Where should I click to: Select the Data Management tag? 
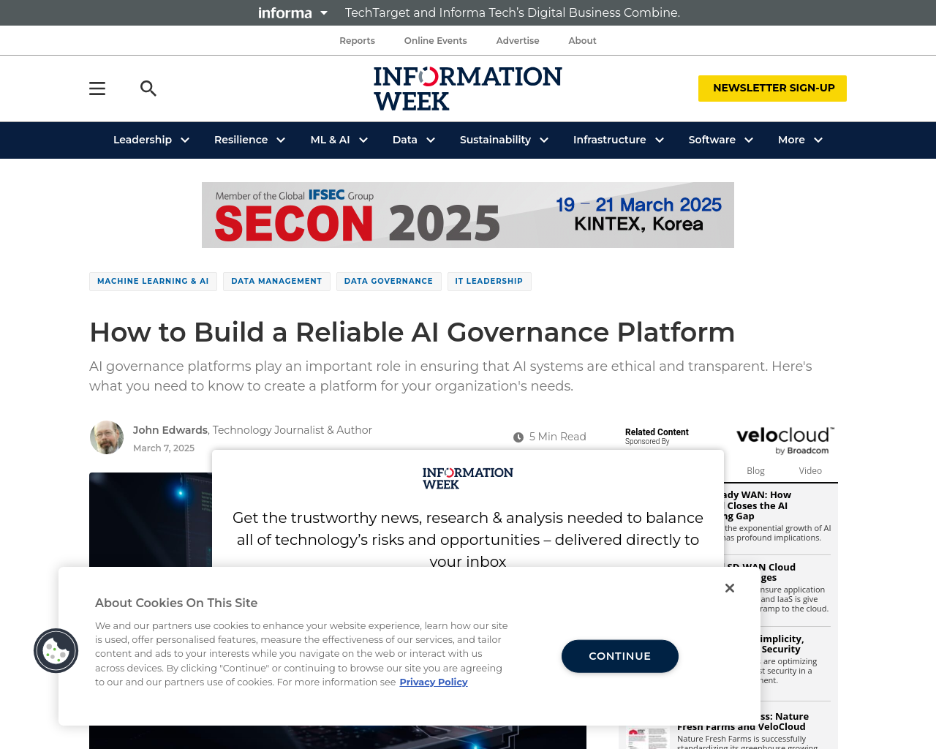tap(276, 282)
